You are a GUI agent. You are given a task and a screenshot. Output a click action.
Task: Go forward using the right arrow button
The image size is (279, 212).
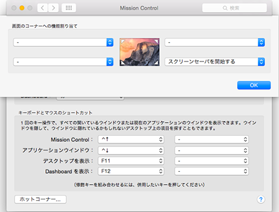(54, 8)
